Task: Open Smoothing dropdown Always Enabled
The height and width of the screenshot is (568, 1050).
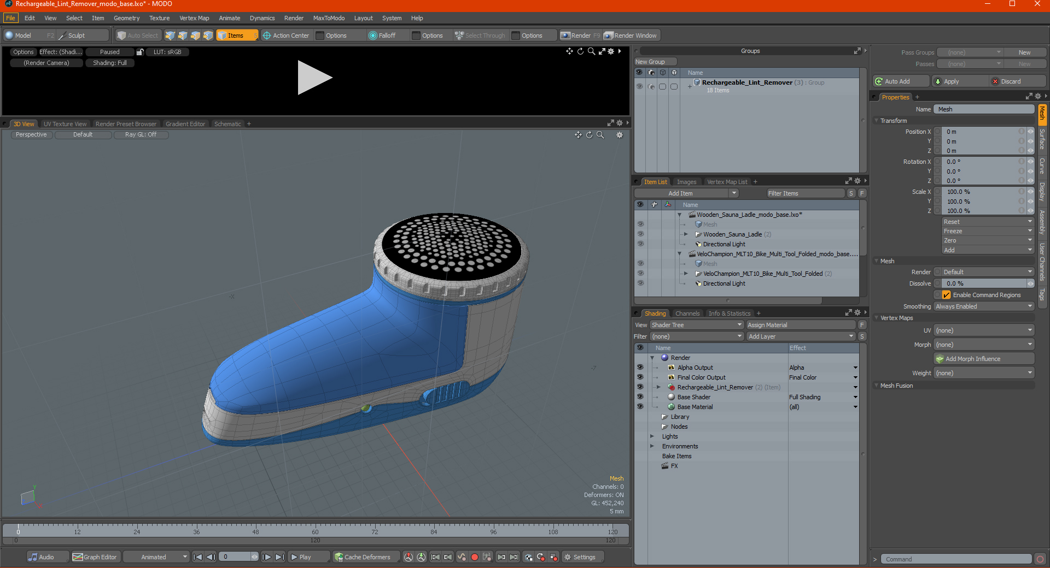Action: click(983, 306)
